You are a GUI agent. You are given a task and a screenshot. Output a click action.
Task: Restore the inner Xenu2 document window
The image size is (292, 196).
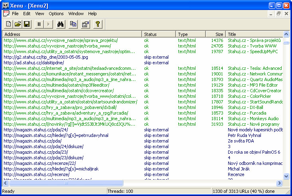[278, 14]
